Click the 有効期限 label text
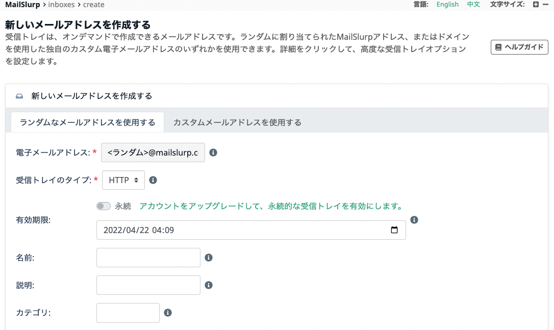Viewport: 554px width, 330px height. pyautogui.click(x=33, y=220)
